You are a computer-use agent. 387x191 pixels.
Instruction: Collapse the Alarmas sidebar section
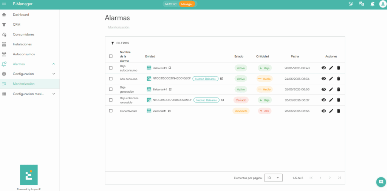coord(54,64)
